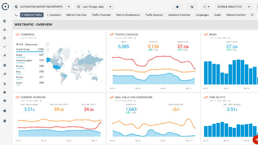The image size is (258, 145).
Task: Open the info icon in the left sidebar
Action: click(x=4, y=111)
